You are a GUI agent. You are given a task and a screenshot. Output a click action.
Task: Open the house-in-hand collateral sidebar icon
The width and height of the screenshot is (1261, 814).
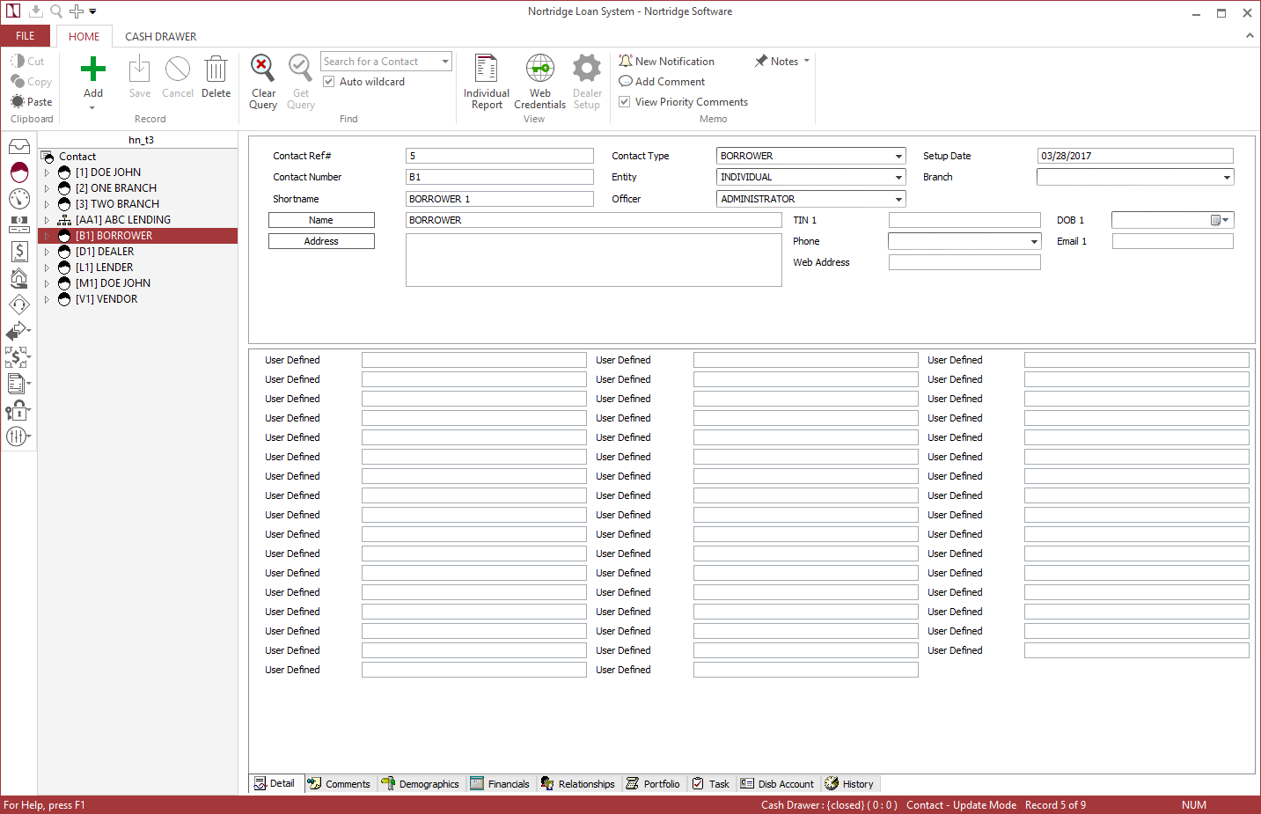pyautogui.click(x=19, y=278)
